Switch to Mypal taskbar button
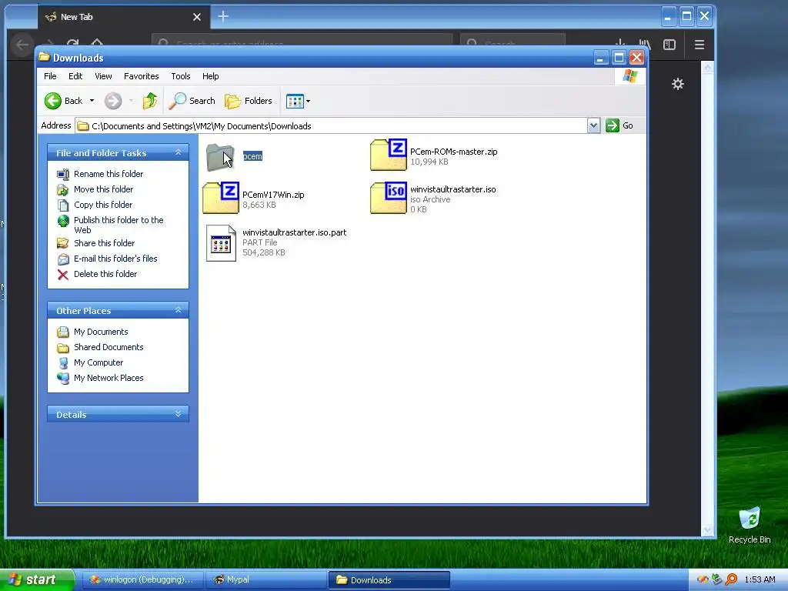 (266, 580)
